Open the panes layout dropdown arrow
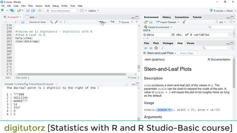The height and width of the screenshot is (133, 237). (x=86, y=11)
